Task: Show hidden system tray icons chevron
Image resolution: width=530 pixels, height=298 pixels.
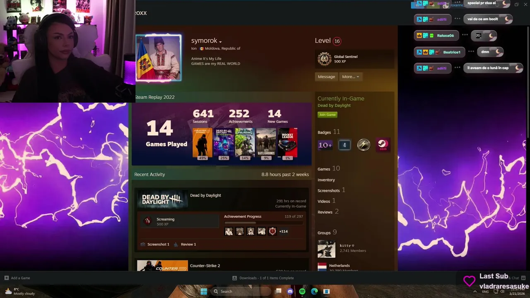Action: pyautogui.click(x=475, y=291)
